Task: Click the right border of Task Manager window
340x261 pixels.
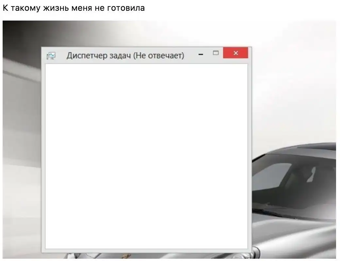Action: tap(250, 156)
